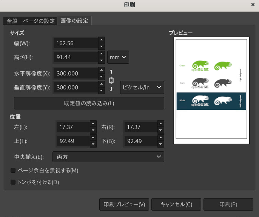Switch to the ページの設定 tab
Image resolution: width=259 pixels, height=217 pixels.
coord(39,21)
